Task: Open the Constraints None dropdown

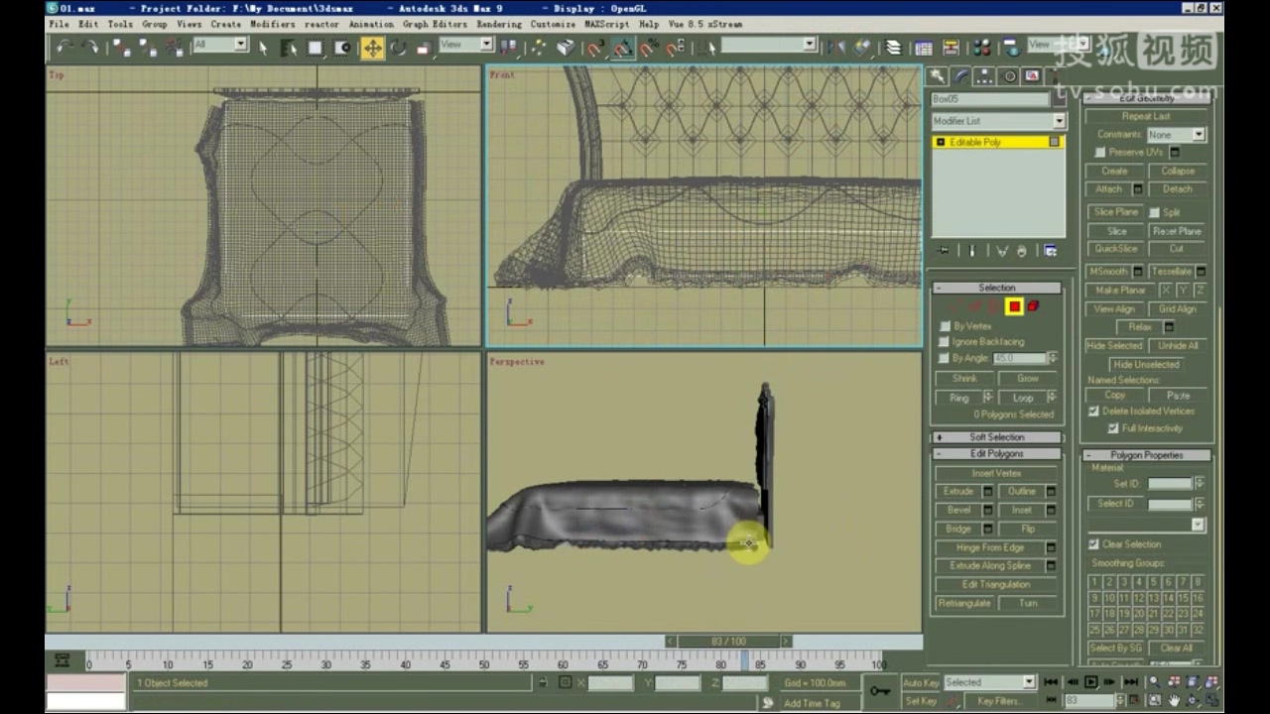Action: tap(1176, 135)
